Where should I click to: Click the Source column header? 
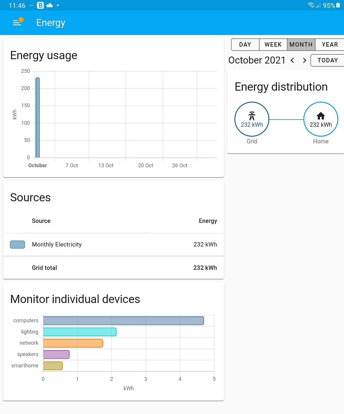click(41, 221)
